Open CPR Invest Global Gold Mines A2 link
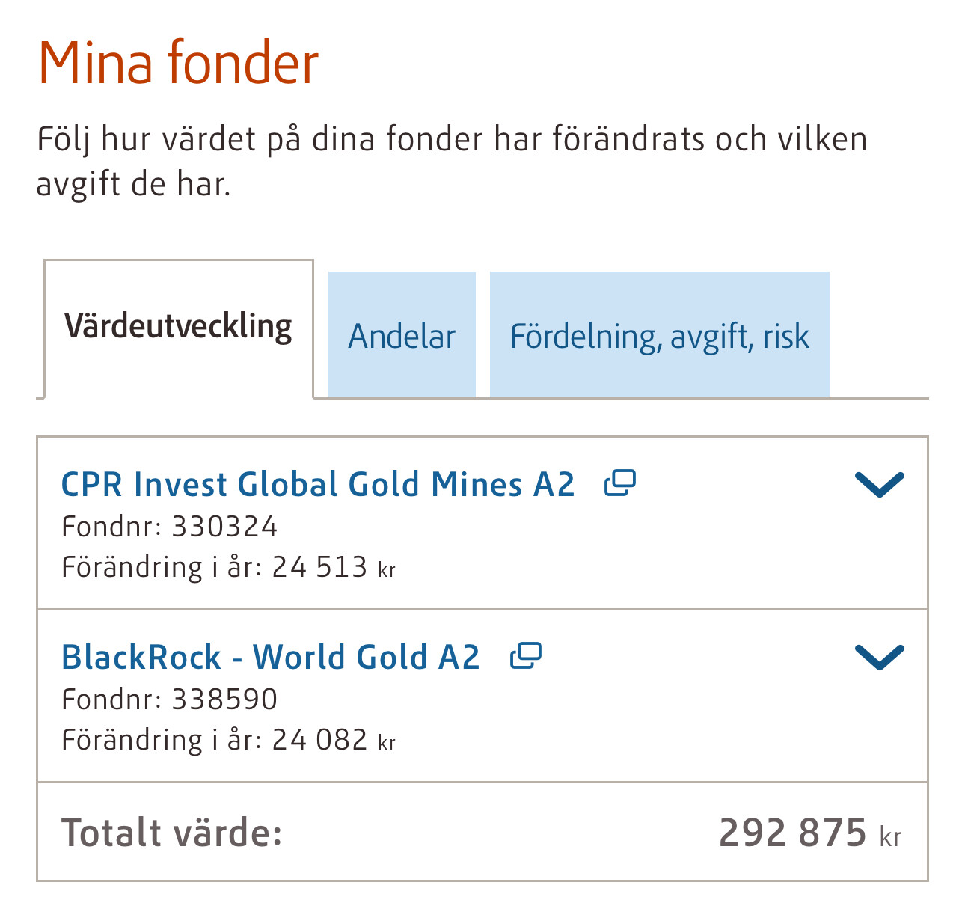The height and width of the screenshot is (900, 965). pos(318,484)
